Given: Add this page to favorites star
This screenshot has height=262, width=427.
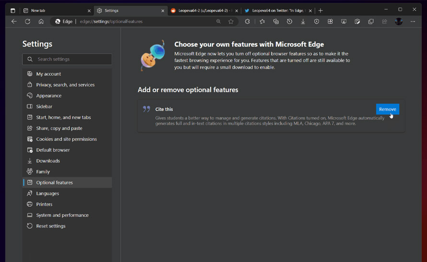Looking at the screenshot, I should pyautogui.click(x=231, y=22).
